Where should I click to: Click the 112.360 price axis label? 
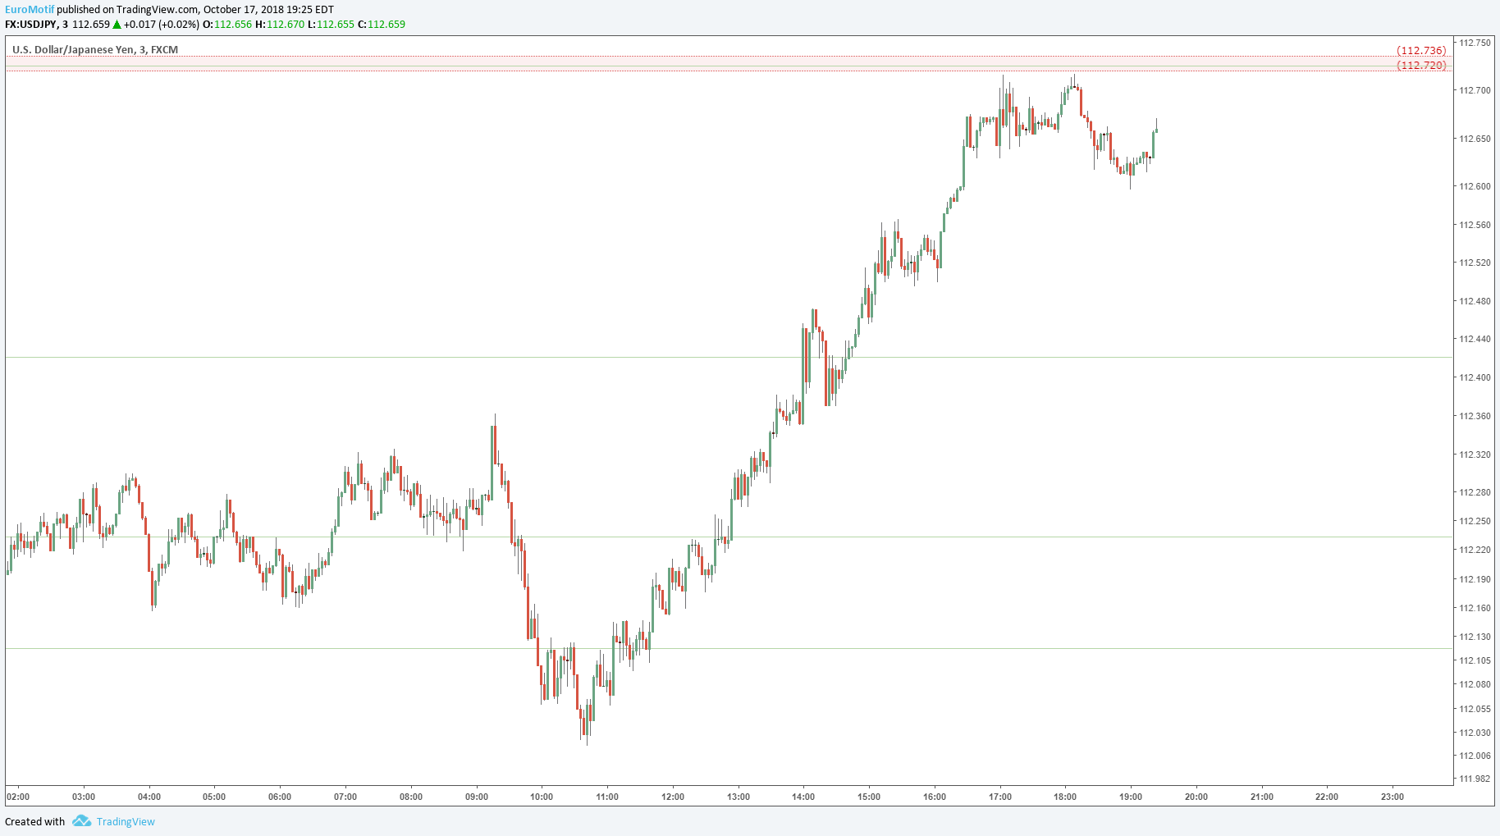point(1475,416)
